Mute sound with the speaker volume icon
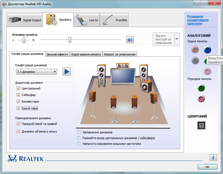 pos(130,40)
